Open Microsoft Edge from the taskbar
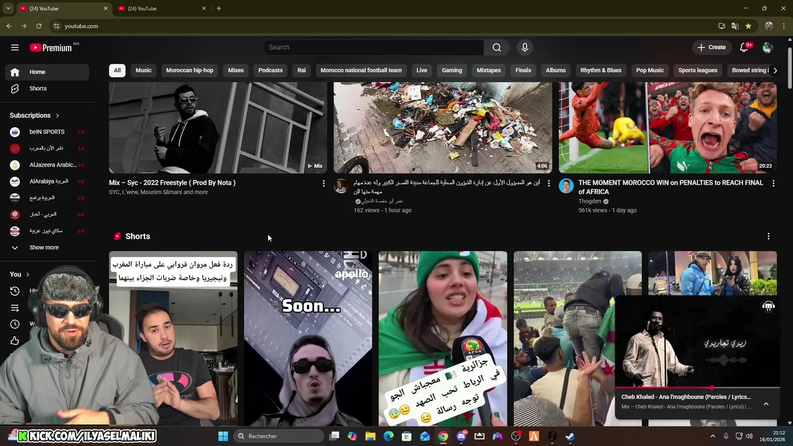The height and width of the screenshot is (446, 793). [x=388, y=436]
